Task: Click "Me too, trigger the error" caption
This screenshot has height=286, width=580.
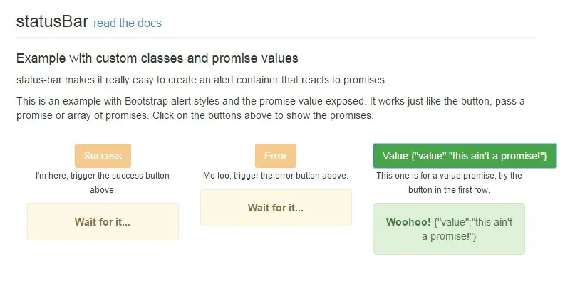Action: pyautogui.click(x=276, y=176)
